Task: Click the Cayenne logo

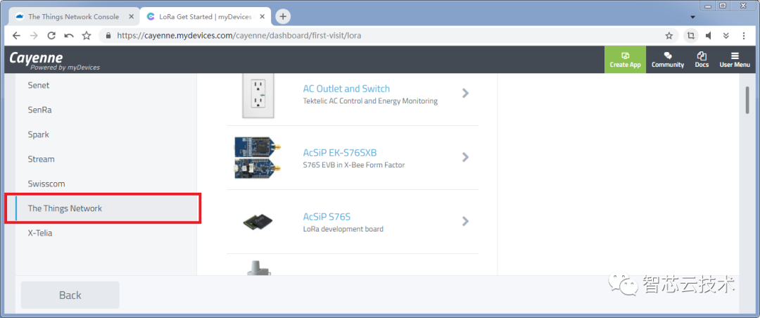Action: (54, 61)
